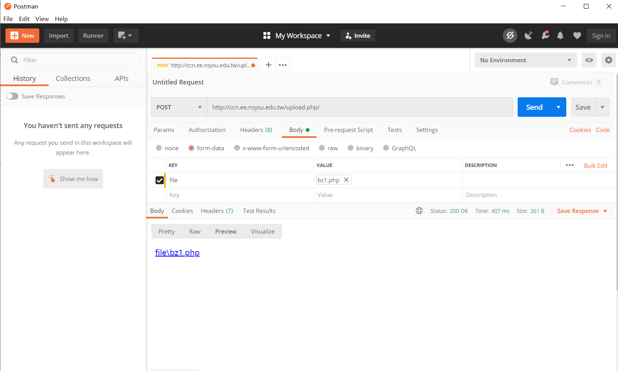The width and height of the screenshot is (618, 371).
Task: Select the GraphQL body type
Action: [x=386, y=148]
